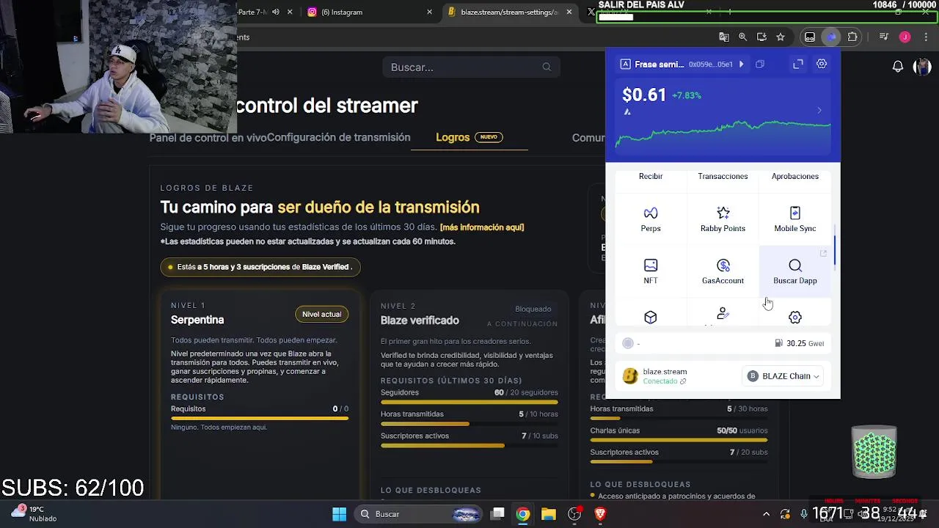Viewport: 939px width, 528px height.
Task: Click the translate page icon
Action: tap(724, 37)
